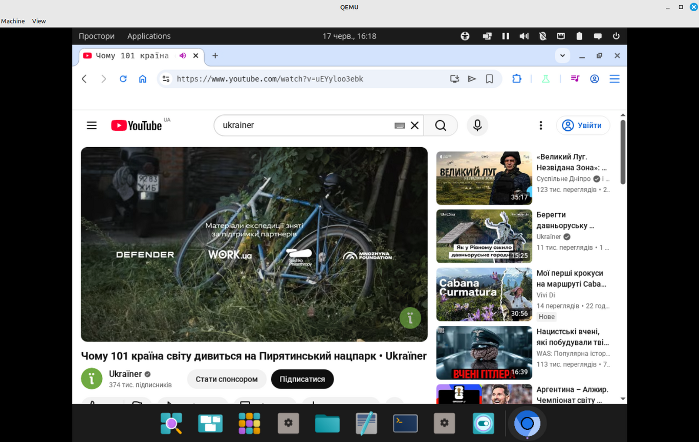699x442 pixels.
Task: Click the send page arrow icon
Action: 472,79
